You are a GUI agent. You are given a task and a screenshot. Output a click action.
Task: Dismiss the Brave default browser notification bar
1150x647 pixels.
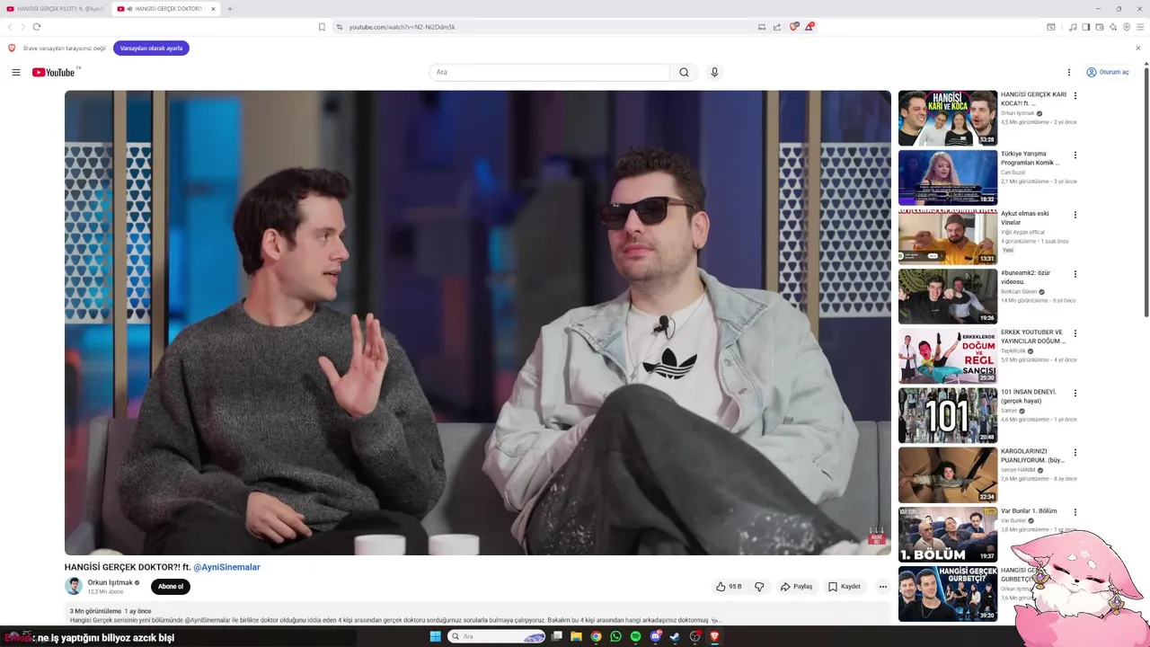click(x=1138, y=49)
